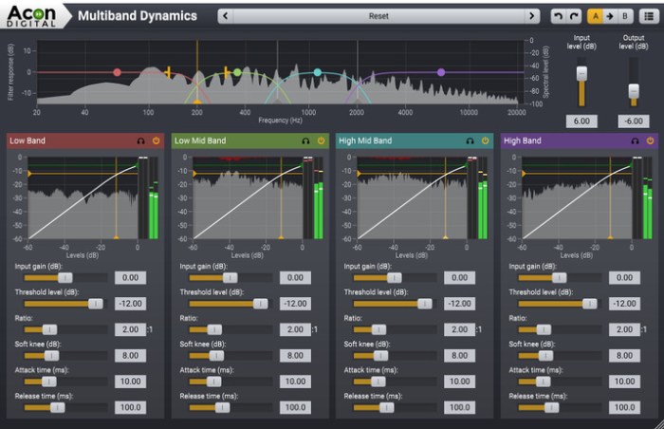Click the Low Band threshold slider handle
The image size is (664, 429).
[95, 304]
